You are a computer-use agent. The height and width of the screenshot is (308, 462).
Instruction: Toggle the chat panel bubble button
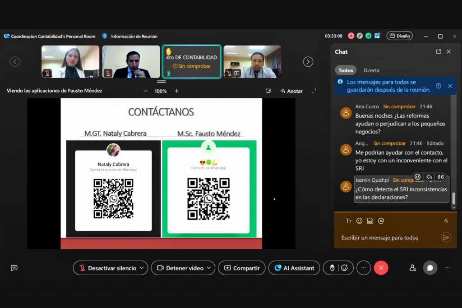430,268
